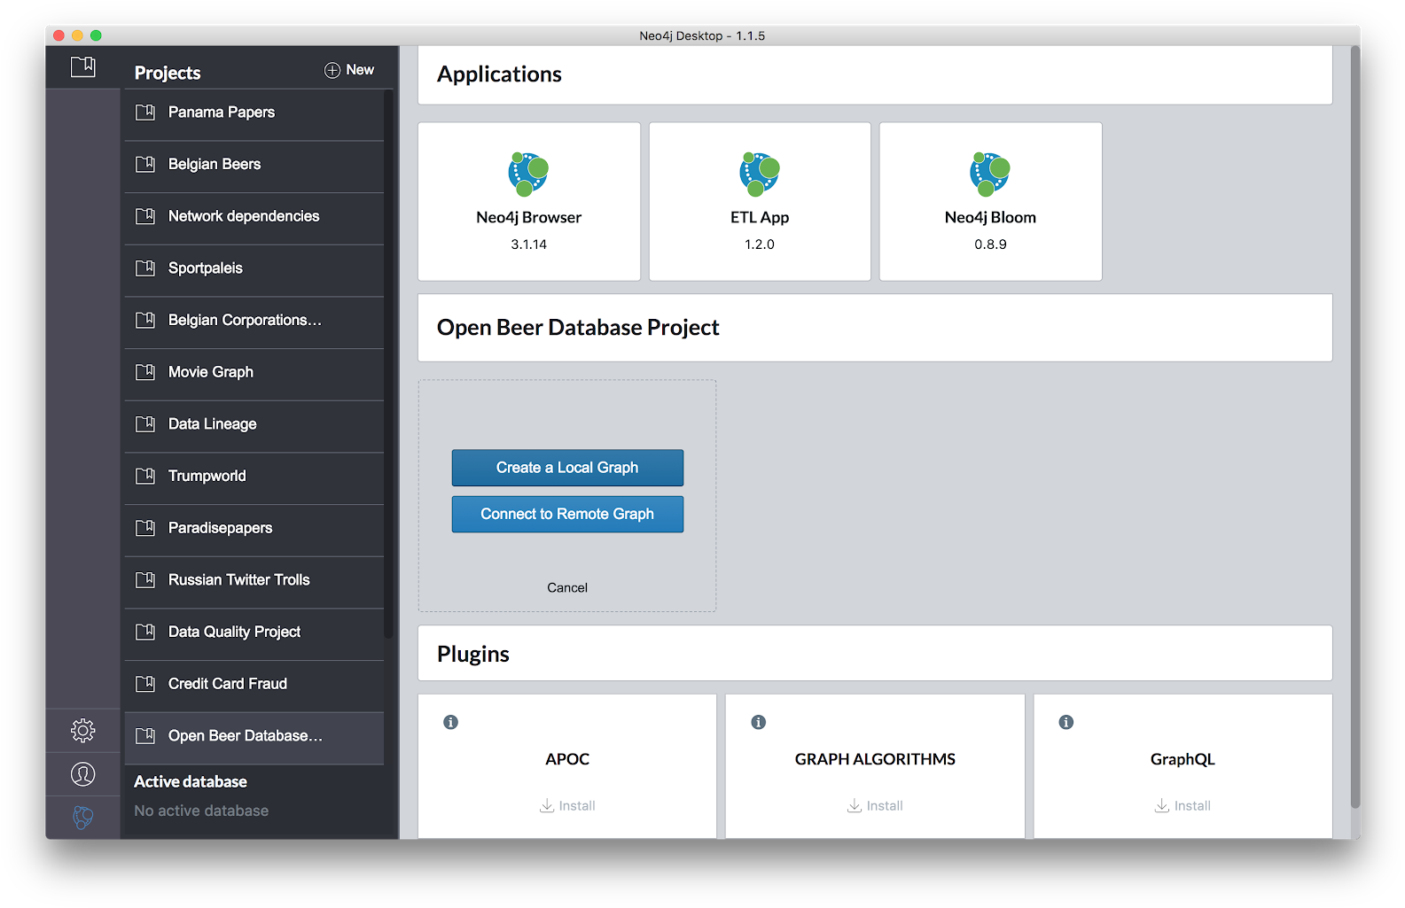Click the download icon under APOC

point(547,805)
